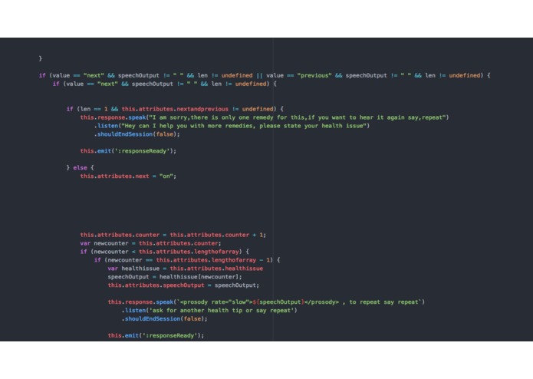Click the "I am sorry,there is only one remedy" line

click(x=265, y=117)
